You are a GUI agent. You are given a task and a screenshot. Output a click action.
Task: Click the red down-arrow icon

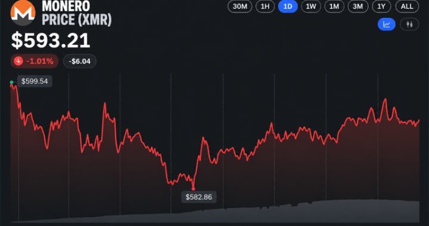[18, 61]
